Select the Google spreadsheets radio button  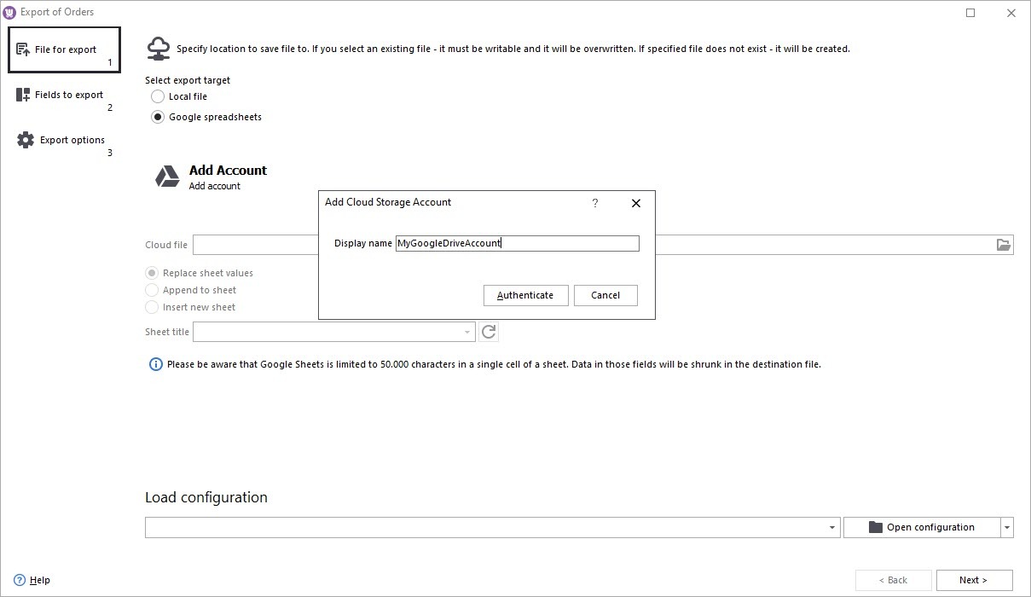point(158,117)
